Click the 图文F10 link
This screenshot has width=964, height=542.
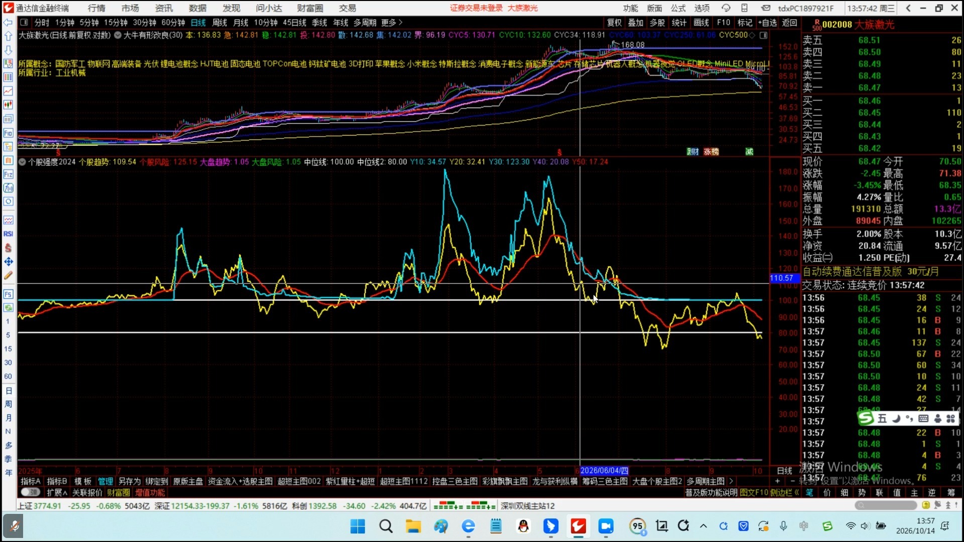click(754, 492)
